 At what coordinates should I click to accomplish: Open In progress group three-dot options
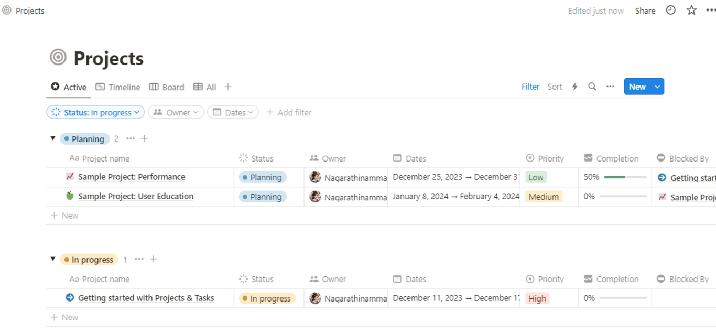pos(139,260)
